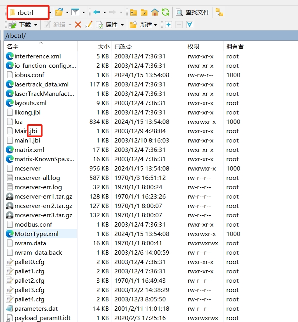Screen dimensions: 298x322
Task: Sort by the 已改变 modified column header
Action: (123, 46)
